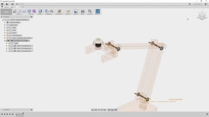This screenshot has width=209, height=117.
Task: Expand the Named Views node
Action: pyautogui.click(x=5, y=25)
